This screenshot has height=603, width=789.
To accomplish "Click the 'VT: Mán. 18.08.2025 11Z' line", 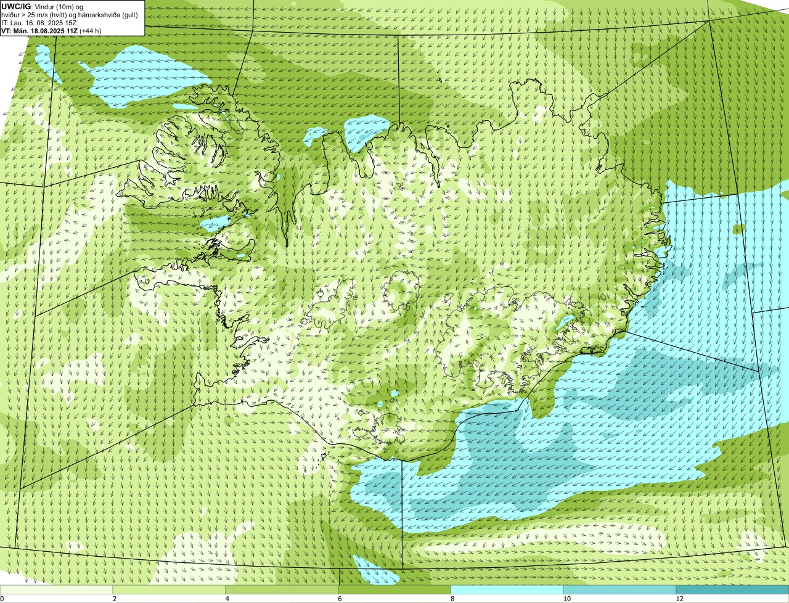I will (x=51, y=31).
